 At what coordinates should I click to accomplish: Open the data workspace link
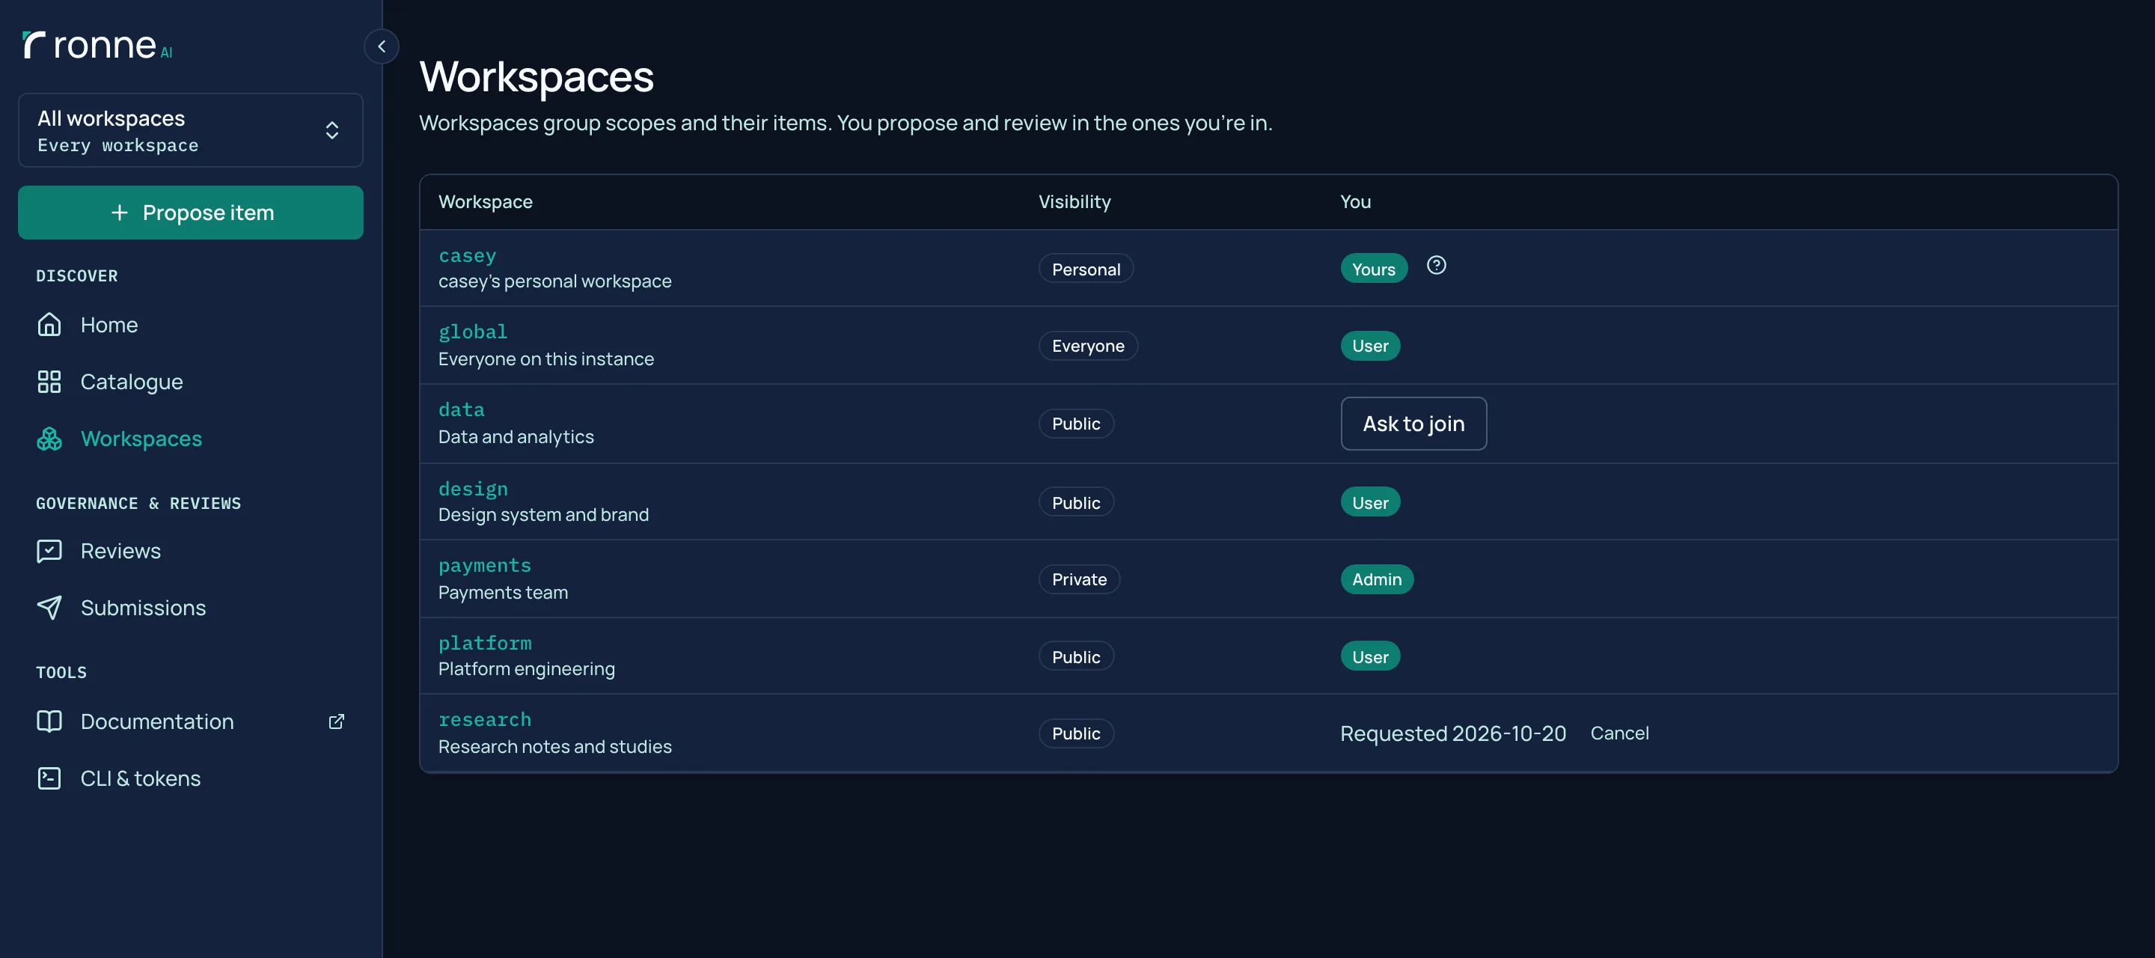coord(462,409)
